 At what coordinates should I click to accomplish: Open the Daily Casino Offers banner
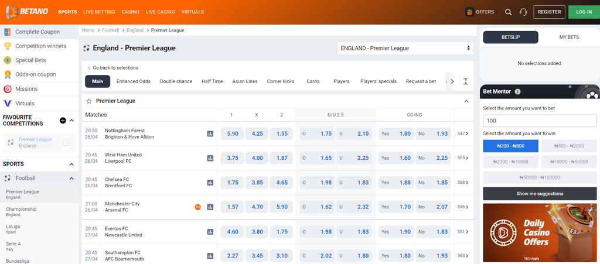coord(540,232)
